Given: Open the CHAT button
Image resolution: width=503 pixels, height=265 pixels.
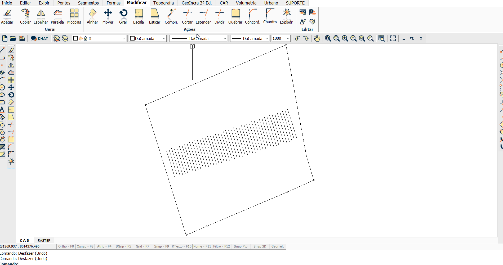Looking at the screenshot, I should pos(39,38).
